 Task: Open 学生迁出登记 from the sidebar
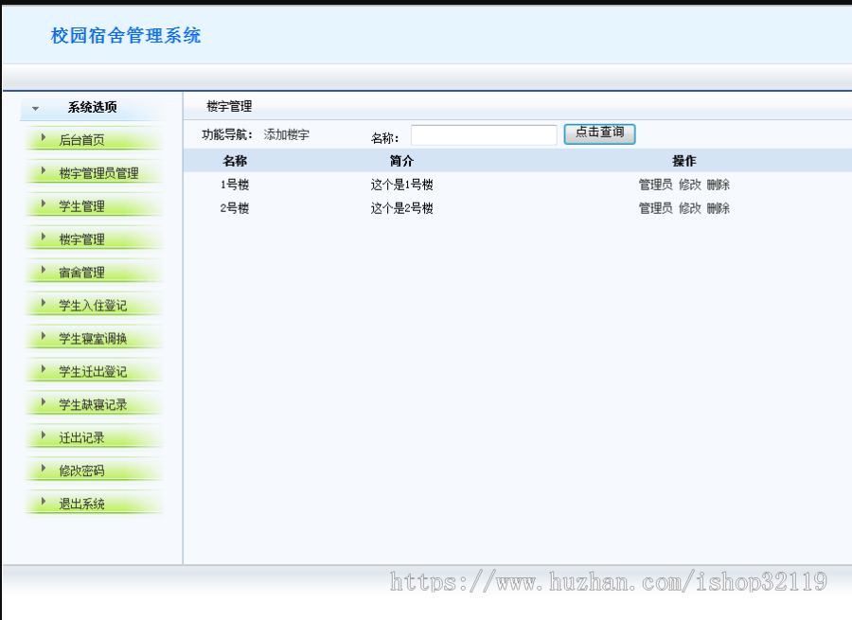tap(94, 371)
